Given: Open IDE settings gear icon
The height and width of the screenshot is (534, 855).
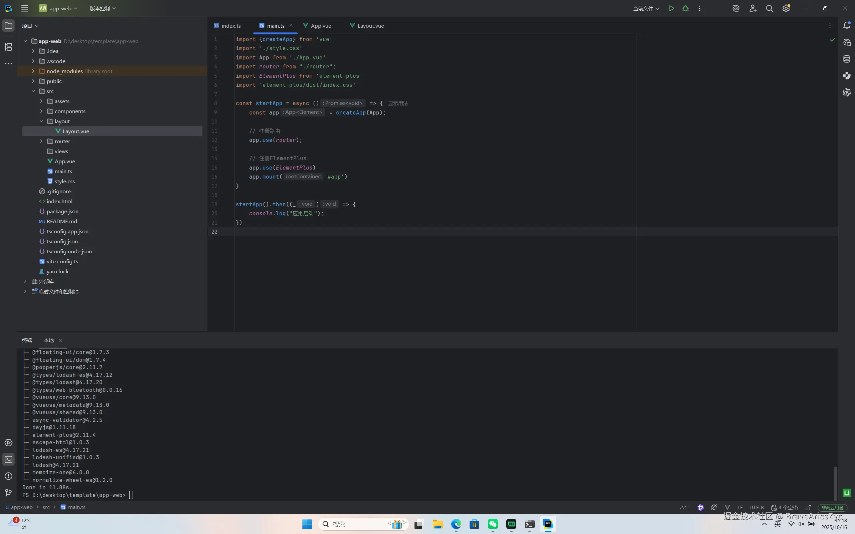Looking at the screenshot, I should click(x=786, y=8).
